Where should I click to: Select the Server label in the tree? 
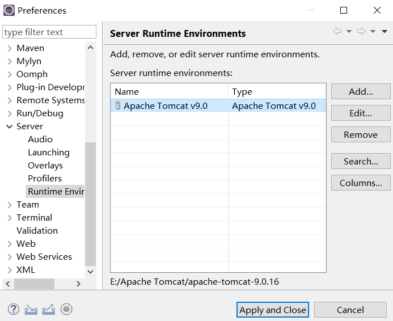(x=29, y=126)
